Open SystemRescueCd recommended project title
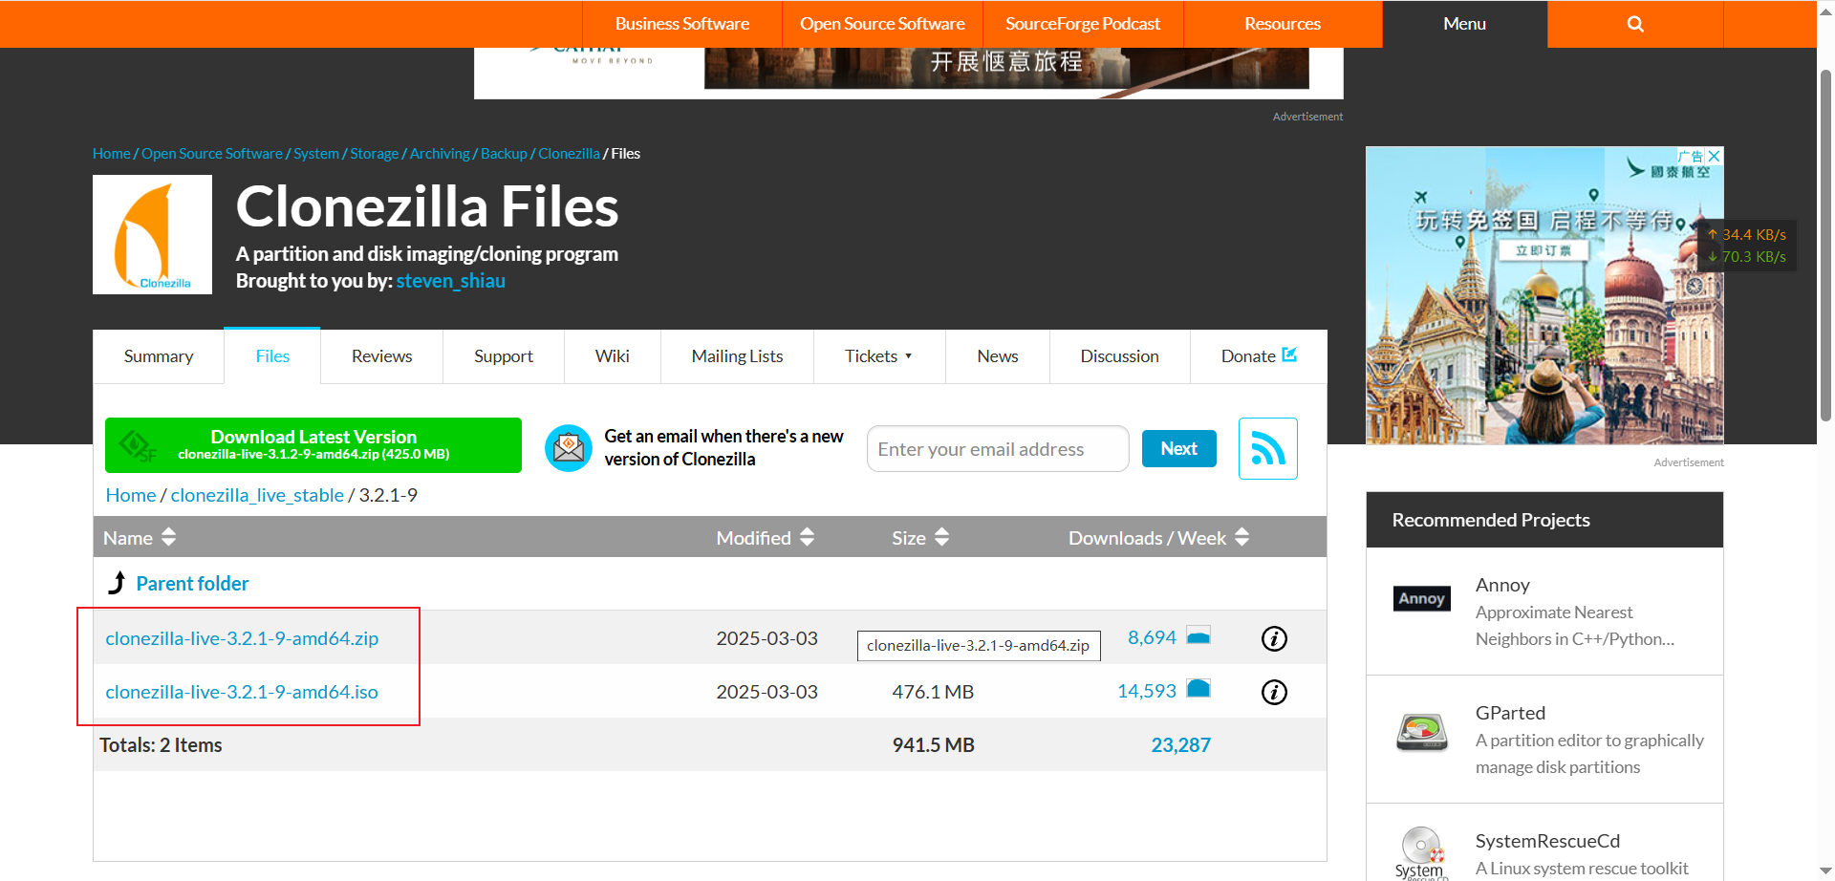The image size is (1835, 881). (1547, 841)
